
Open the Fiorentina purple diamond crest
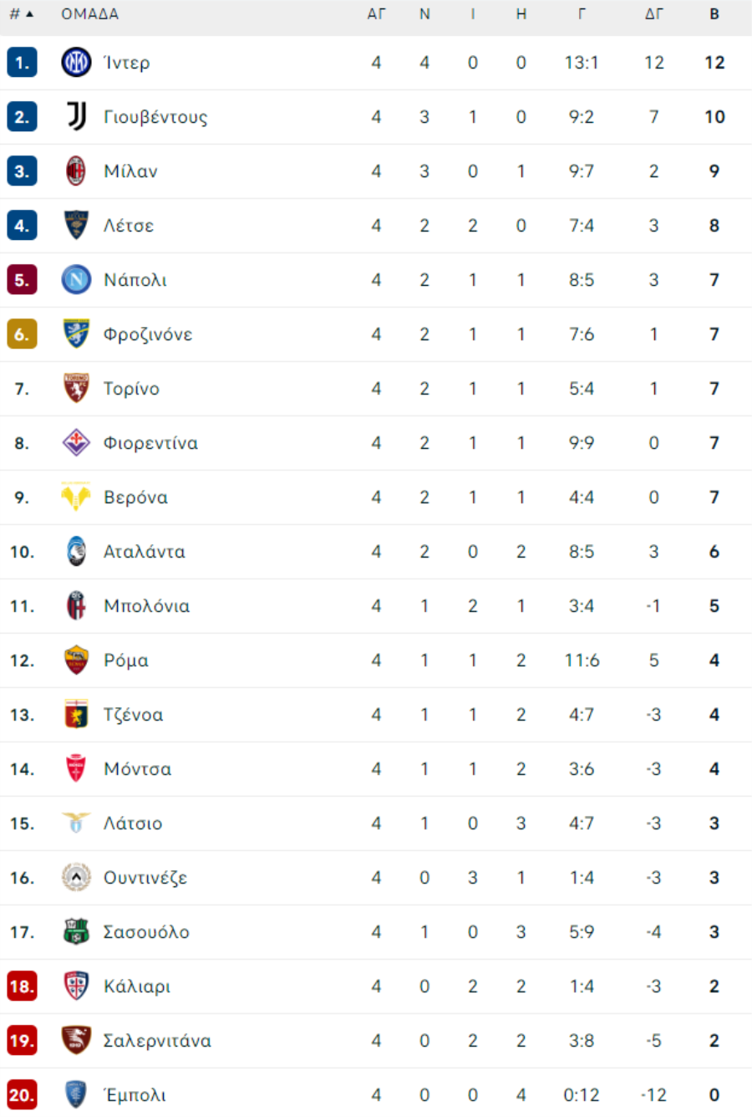(x=76, y=442)
